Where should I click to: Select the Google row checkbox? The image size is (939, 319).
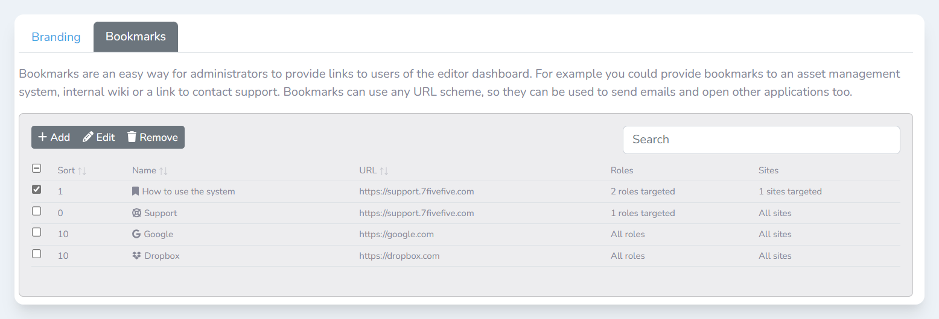(x=36, y=232)
